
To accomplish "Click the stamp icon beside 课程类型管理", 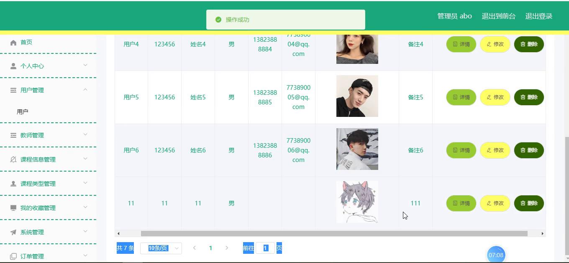I will point(13,184).
